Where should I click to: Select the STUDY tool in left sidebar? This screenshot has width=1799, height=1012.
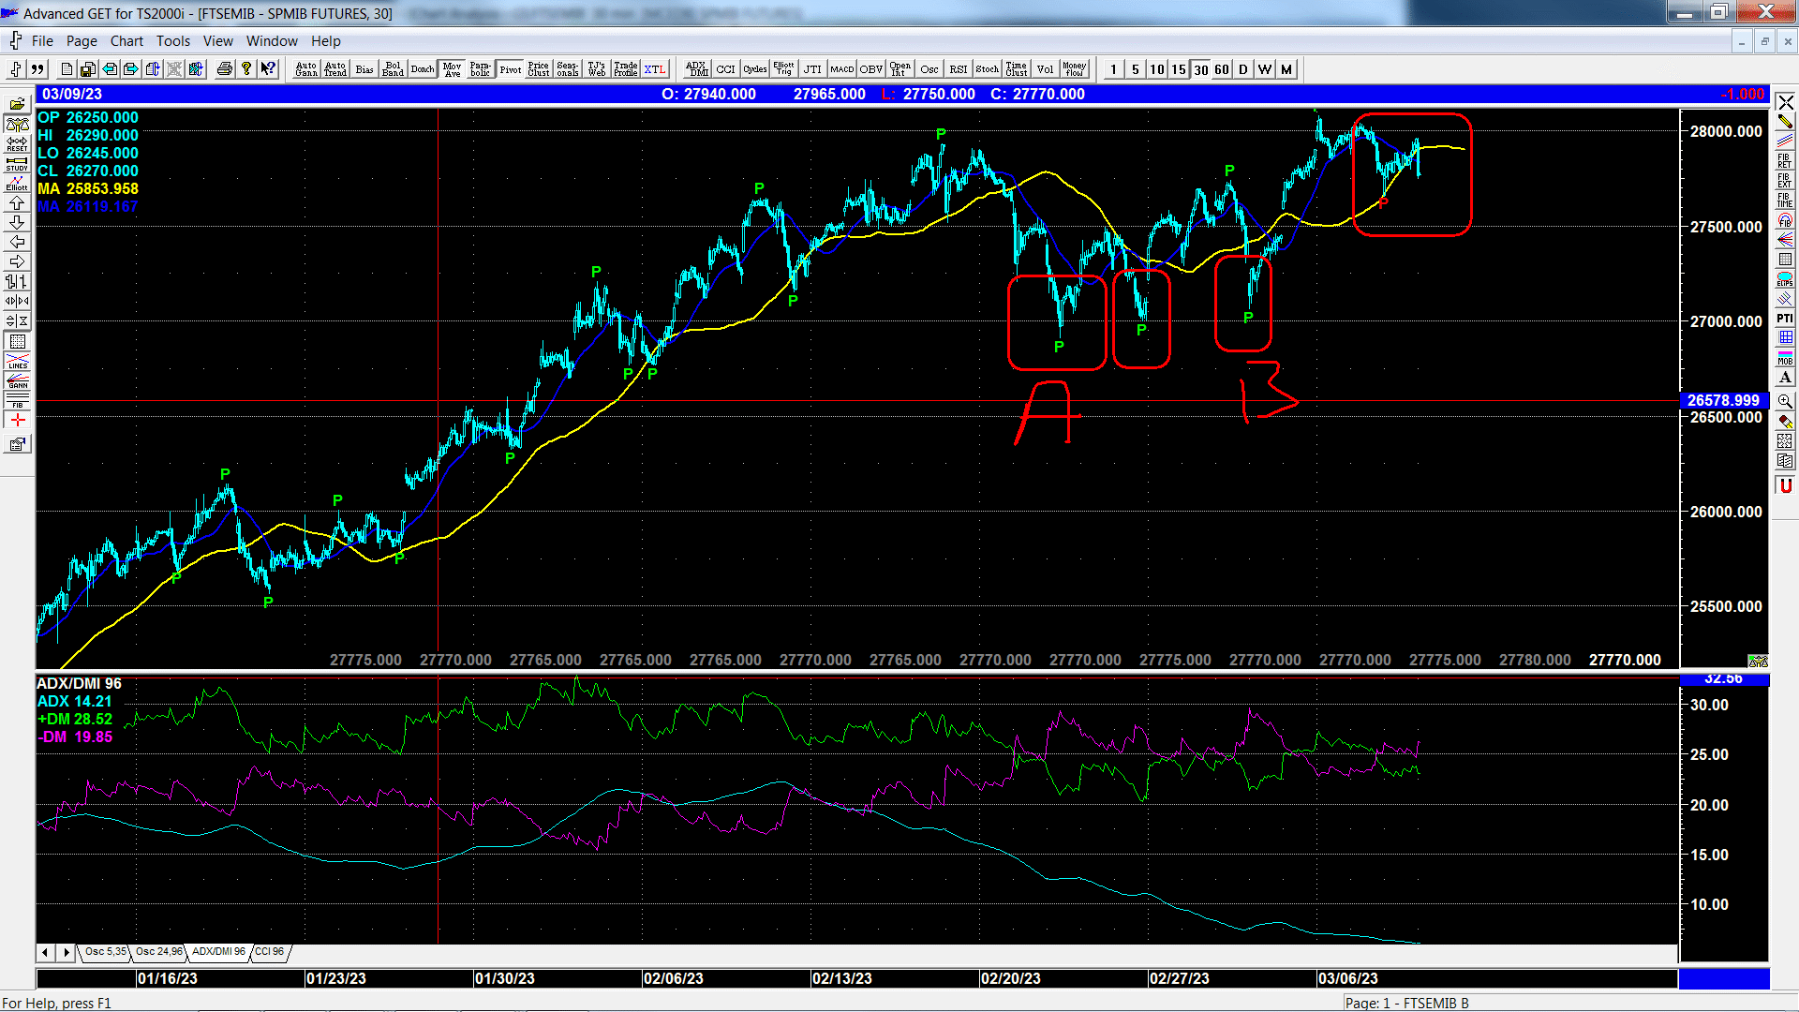[x=17, y=163]
